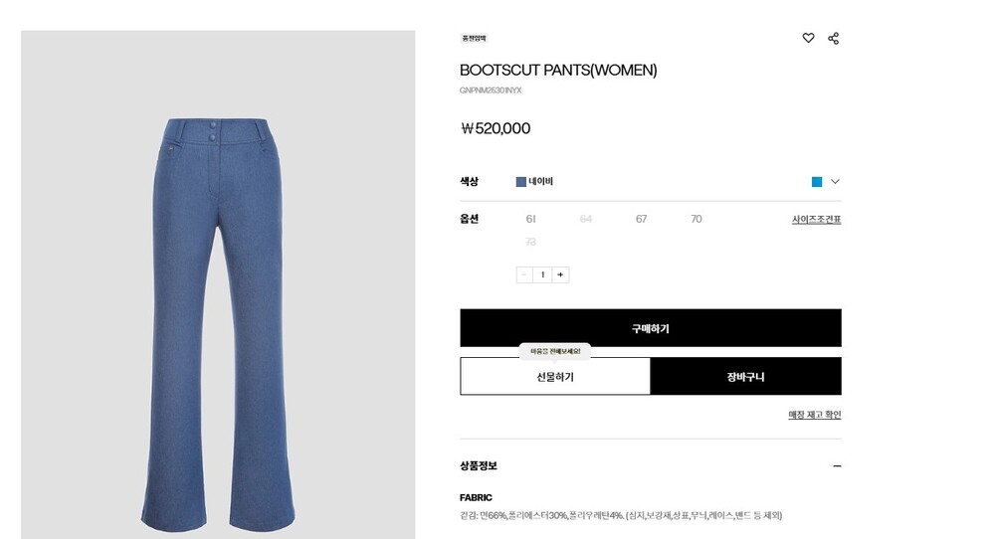Decrease quantity with minus button
This screenshot has width=995, height=539.
[x=524, y=274]
